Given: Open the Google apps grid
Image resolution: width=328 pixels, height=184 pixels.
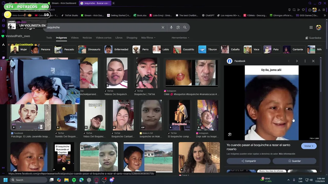Looking at the screenshot, I should [x=311, y=27].
